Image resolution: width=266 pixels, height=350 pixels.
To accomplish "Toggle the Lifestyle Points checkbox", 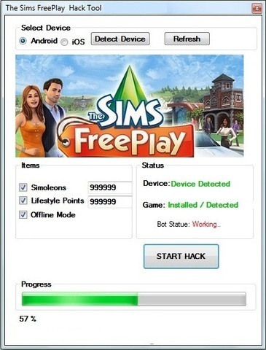I will coord(23,201).
